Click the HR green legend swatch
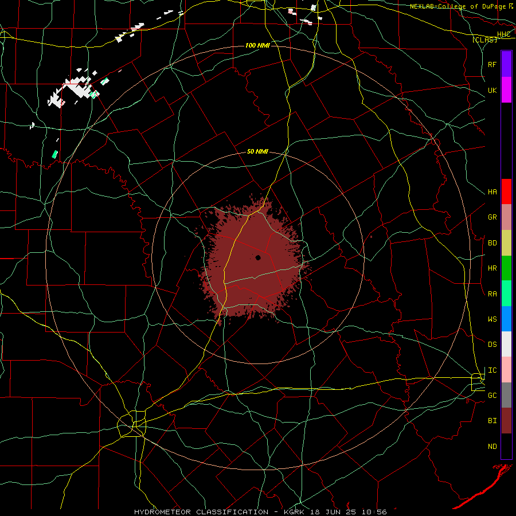 [x=506, y=268]
